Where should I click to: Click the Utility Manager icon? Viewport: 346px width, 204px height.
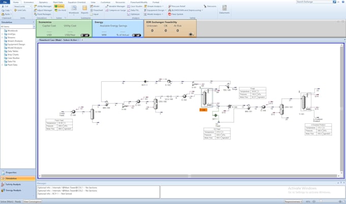click(x=44, y=6)
